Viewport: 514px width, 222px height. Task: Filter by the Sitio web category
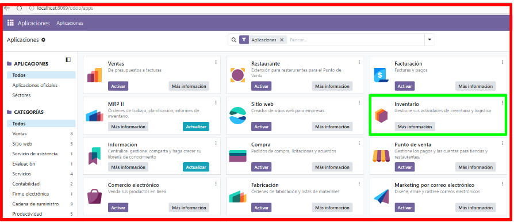(x=41, y=144)
